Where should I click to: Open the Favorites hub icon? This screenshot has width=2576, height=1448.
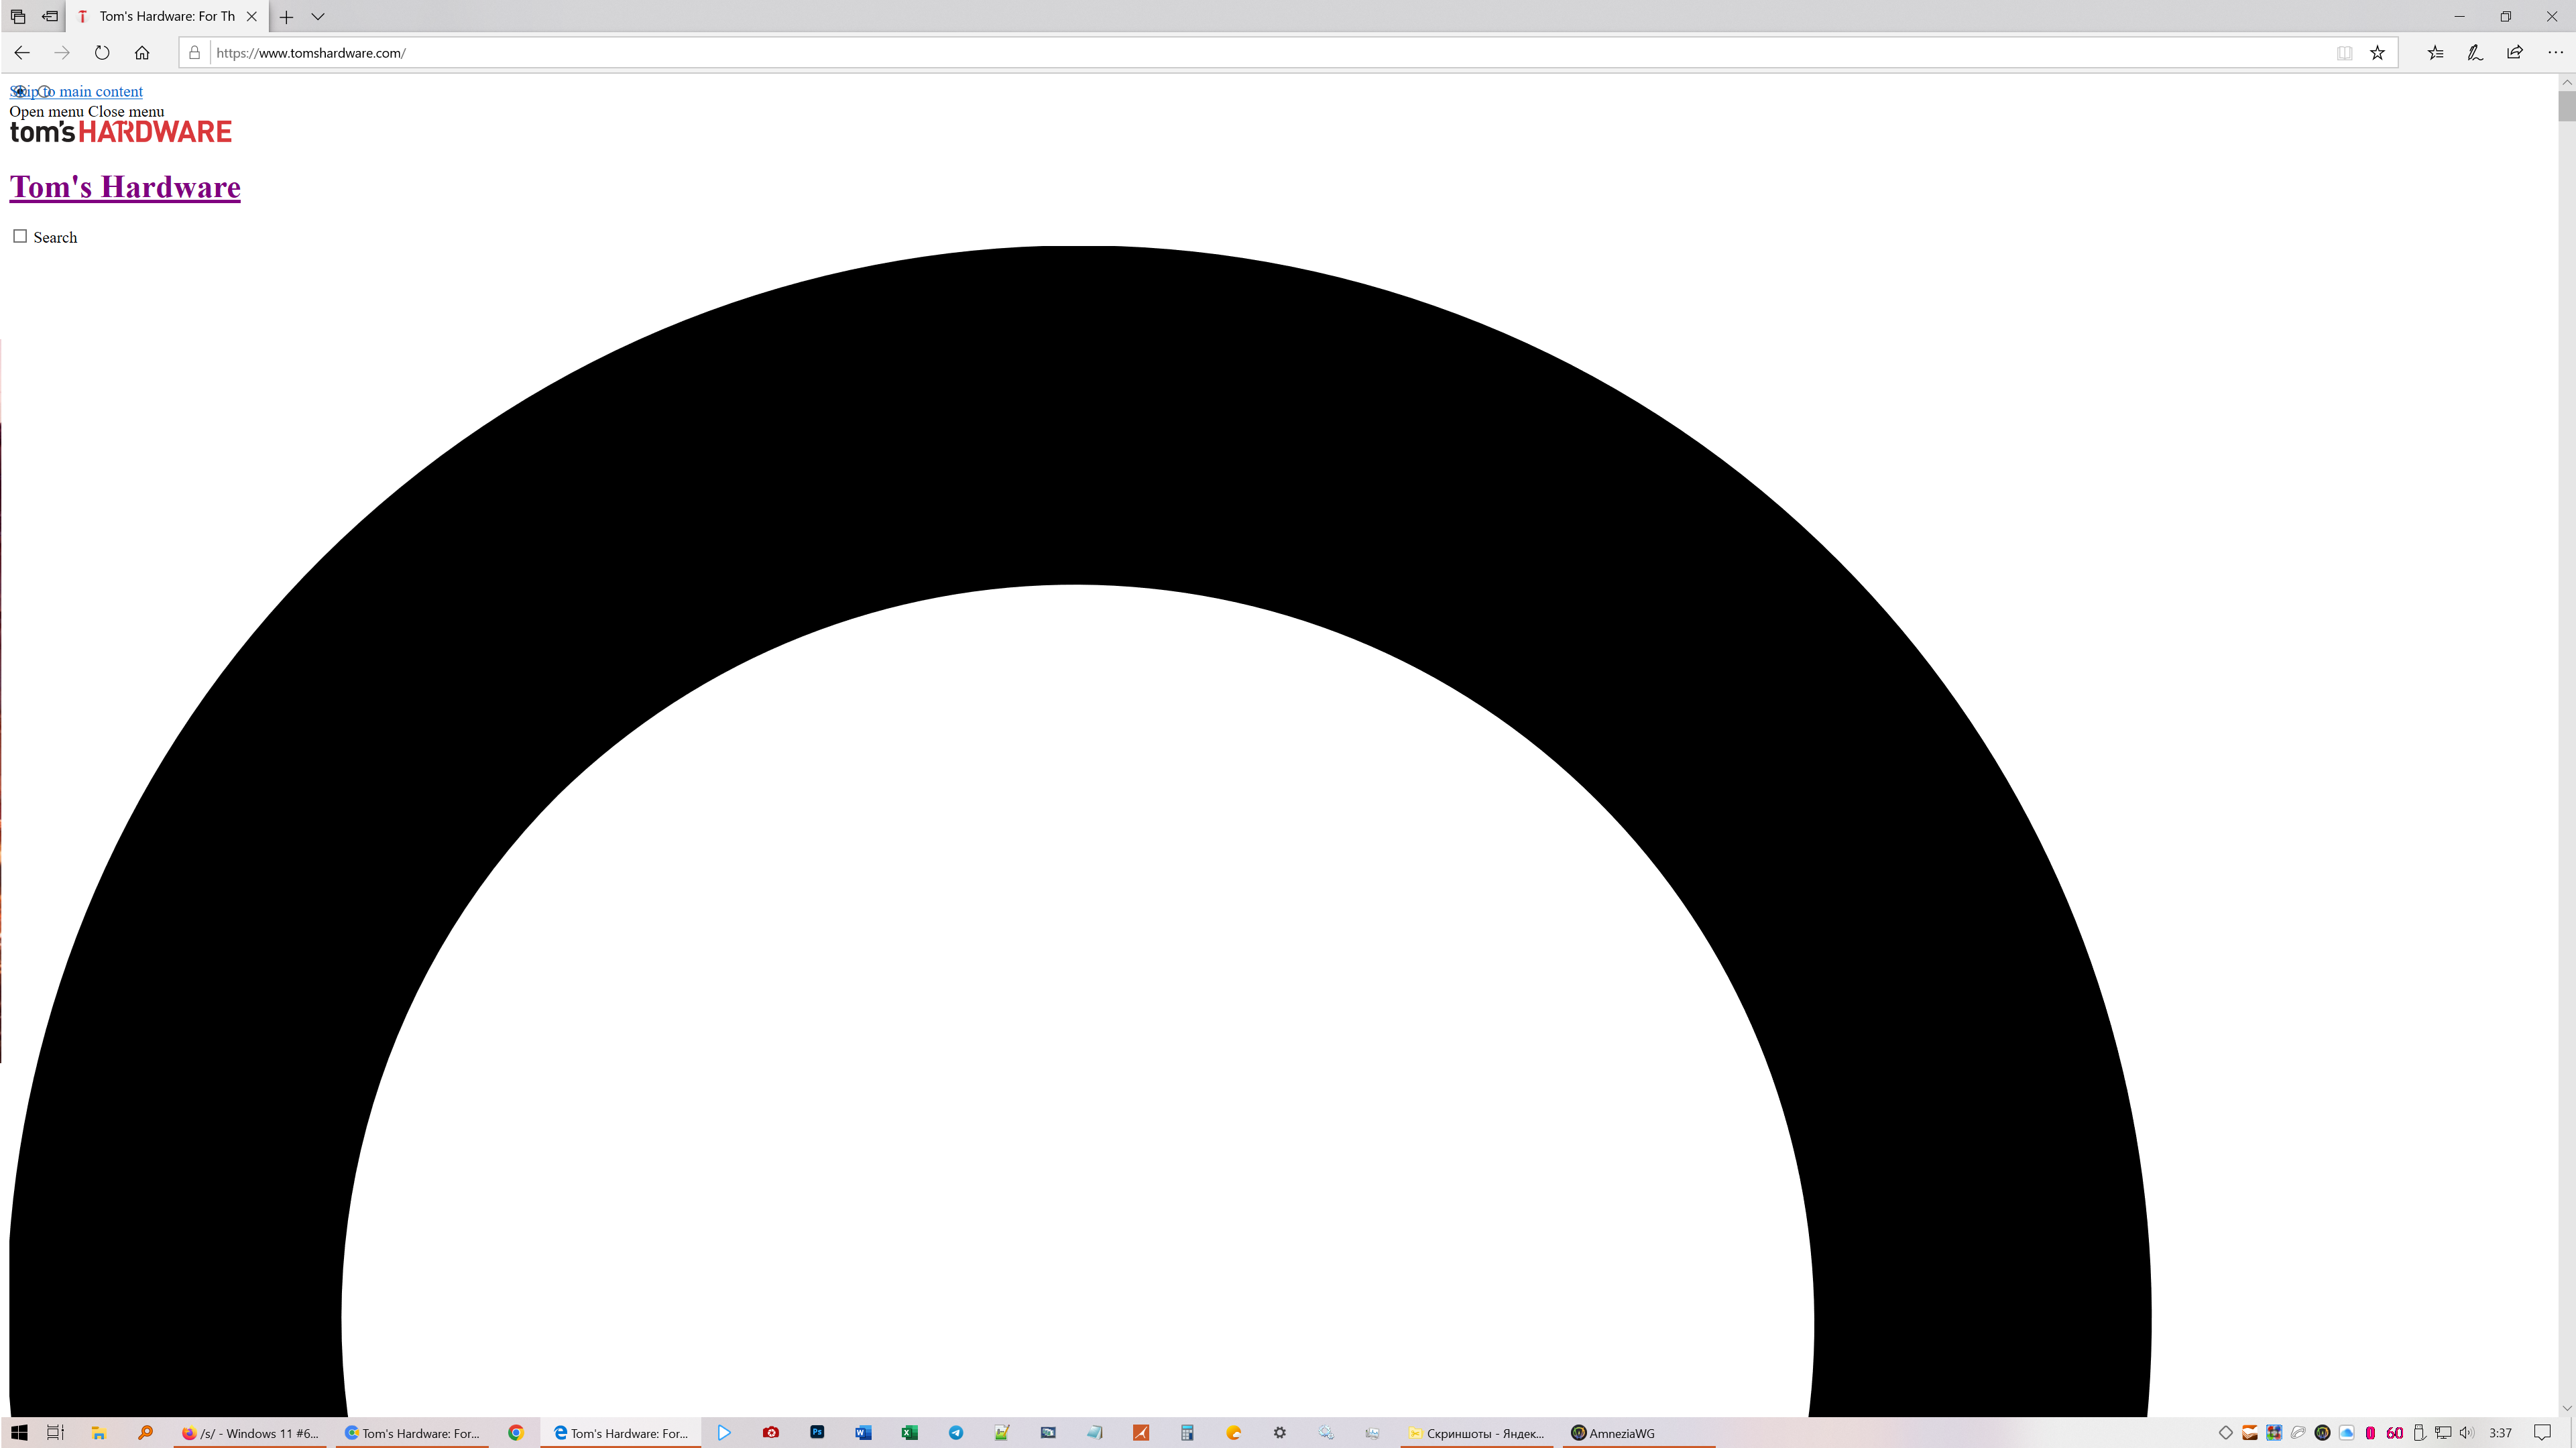[x=2435, y=53]
